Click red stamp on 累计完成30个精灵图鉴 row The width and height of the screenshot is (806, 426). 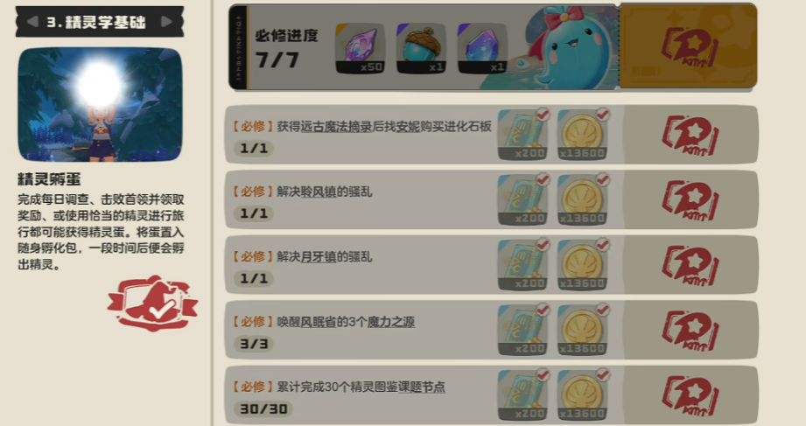pyautogui.click(x=690, y=395)
